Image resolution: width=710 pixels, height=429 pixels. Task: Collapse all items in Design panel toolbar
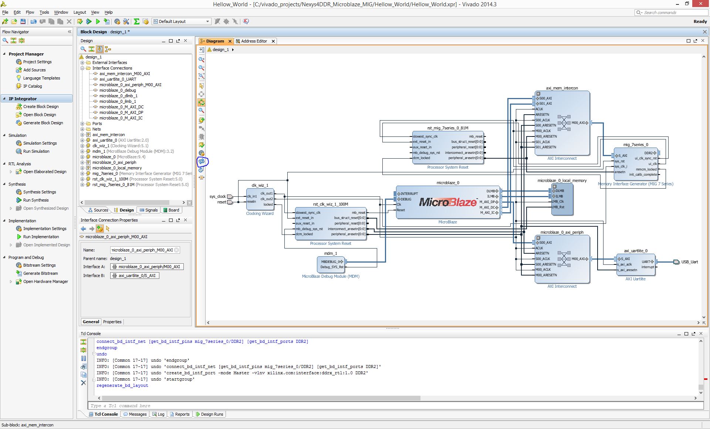(x=91, y=49)
